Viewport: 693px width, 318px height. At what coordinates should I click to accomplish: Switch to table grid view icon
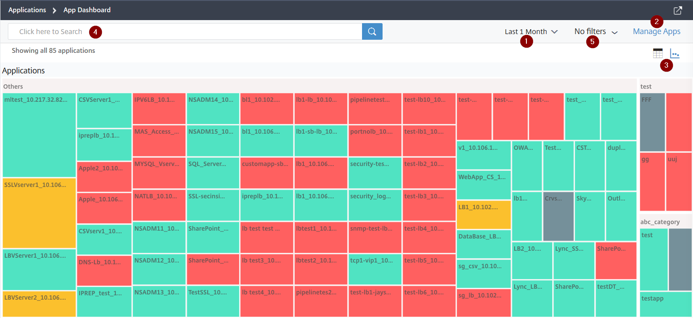click(x=658, y=53)
